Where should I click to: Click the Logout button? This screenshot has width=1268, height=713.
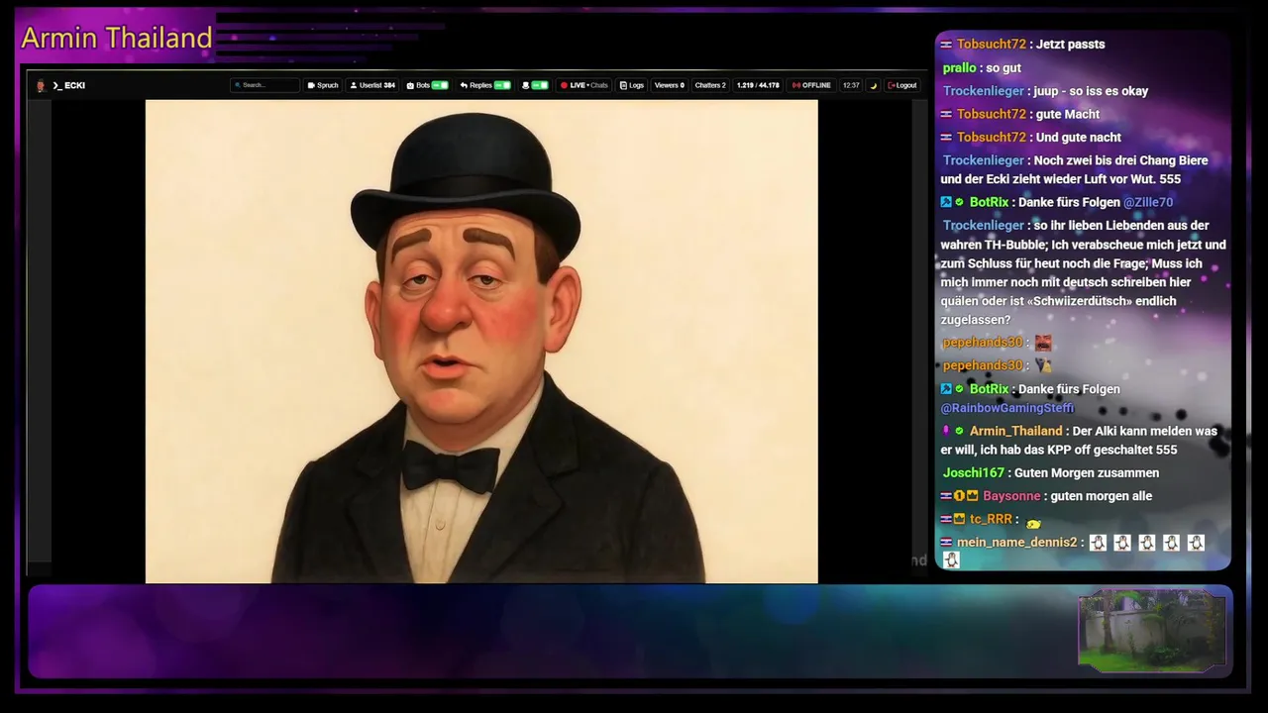[902, 85]
